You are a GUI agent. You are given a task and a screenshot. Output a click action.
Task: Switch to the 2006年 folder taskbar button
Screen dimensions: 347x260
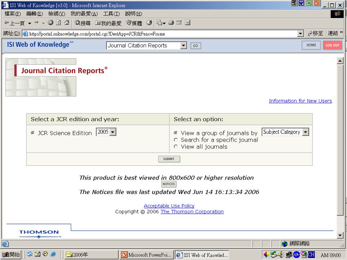tap(91, 255)
